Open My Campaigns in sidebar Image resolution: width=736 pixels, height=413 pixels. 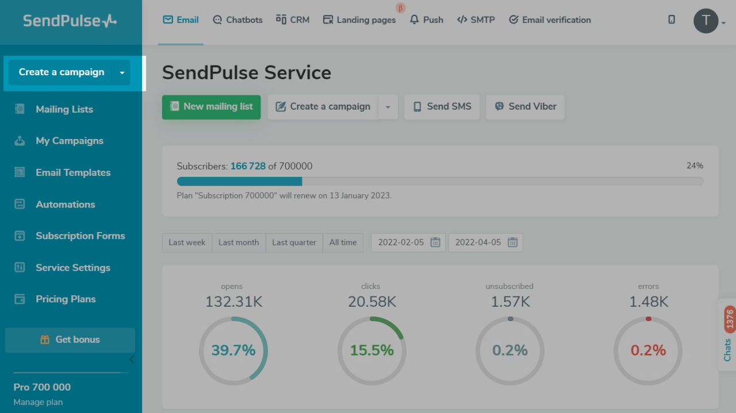[x=70, y=141]
